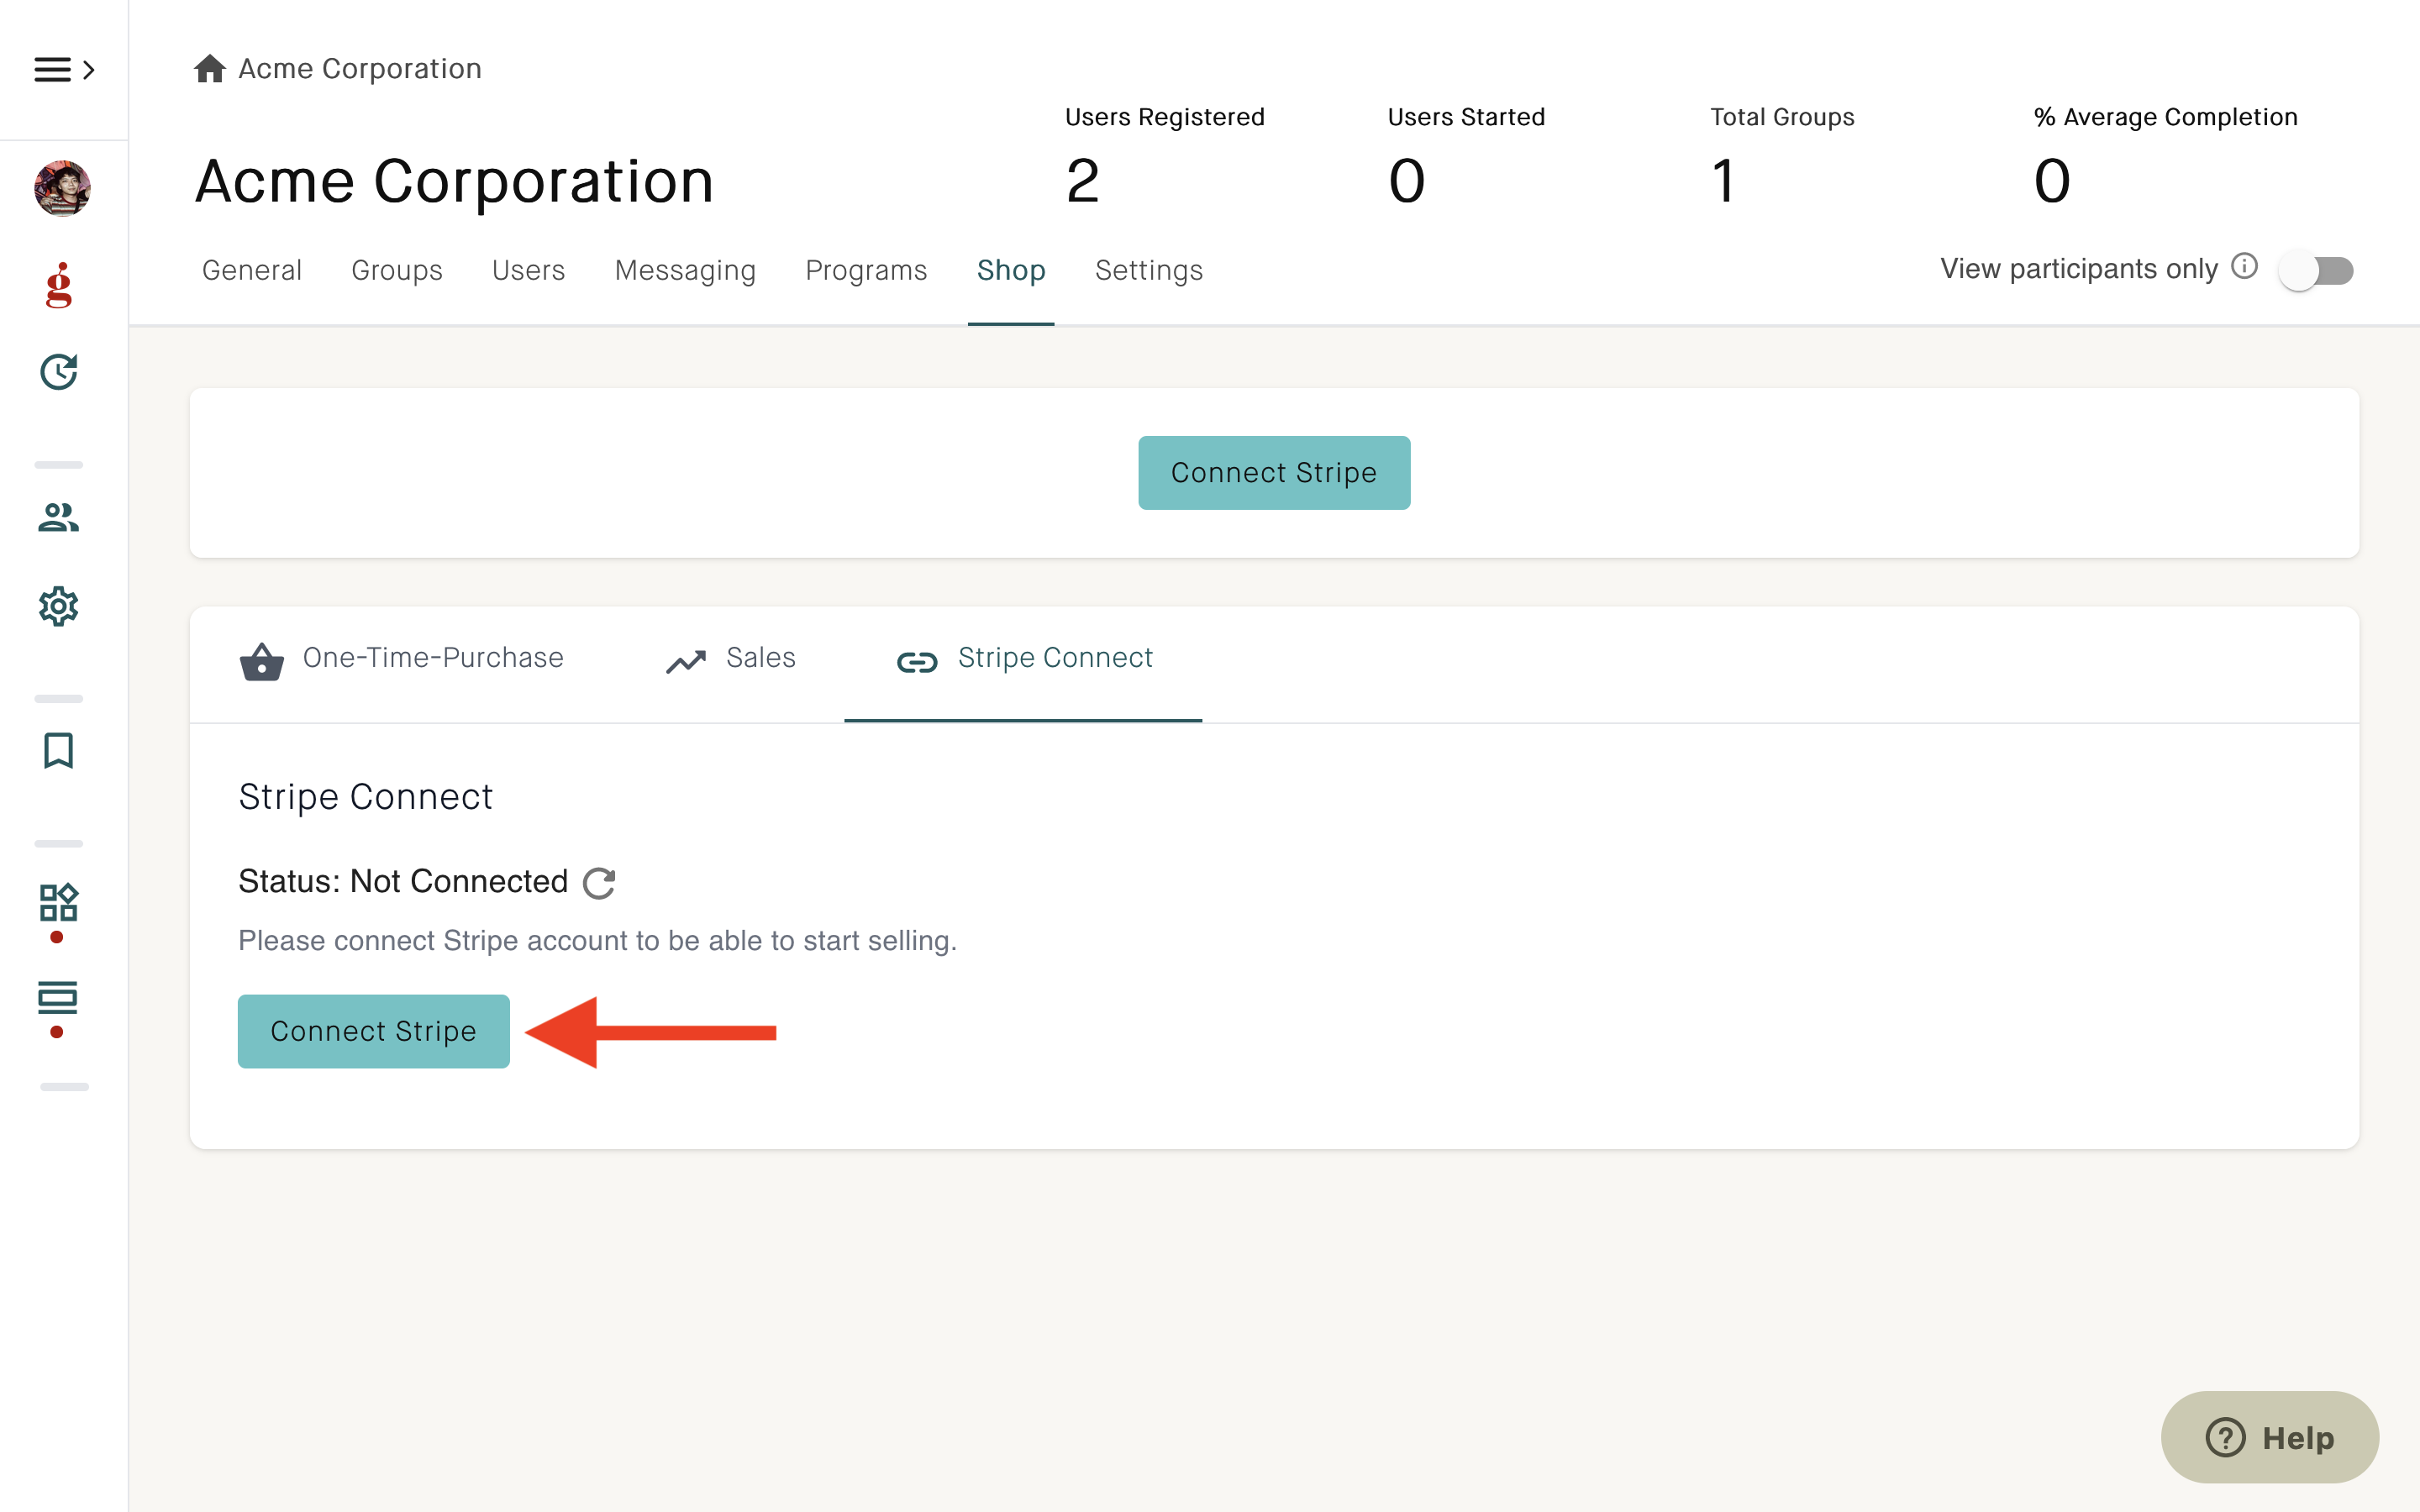Click the red g logo icon

click(x=59, y=285)
